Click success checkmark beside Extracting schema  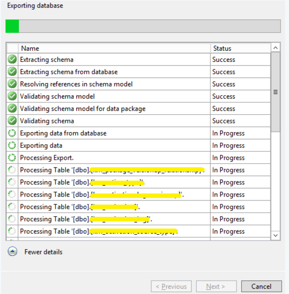12,59
